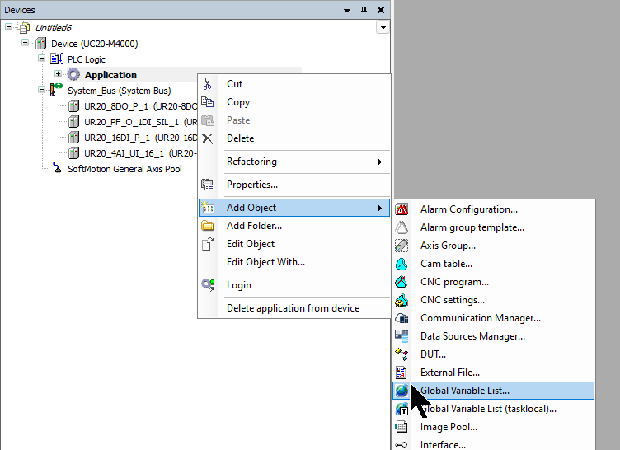Image resolution: width=620 pixels, height=450 pixels.
Task: Select DUT... from Add Object submenu
Action: (x=494, y=354)
